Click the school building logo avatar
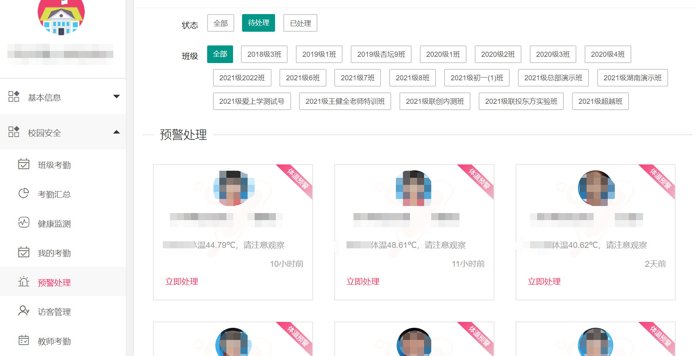The height and width of the screenshot is (356, 698). (61, 16)
